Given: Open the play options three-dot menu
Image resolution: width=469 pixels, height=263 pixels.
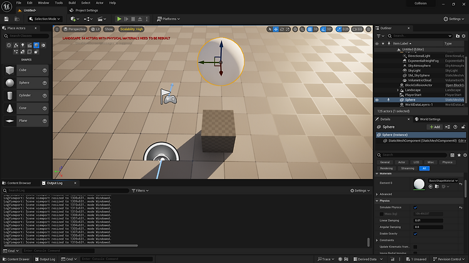Looking at the screenshot, I should tap(146, 19).
